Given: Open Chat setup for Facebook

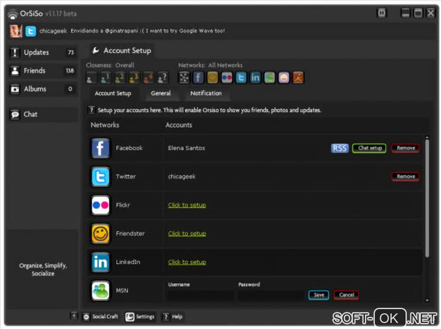Looking at the screenshot, I should point(369,148).
